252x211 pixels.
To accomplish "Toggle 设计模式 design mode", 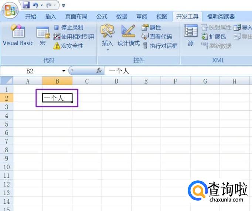I will coord(129,36).
